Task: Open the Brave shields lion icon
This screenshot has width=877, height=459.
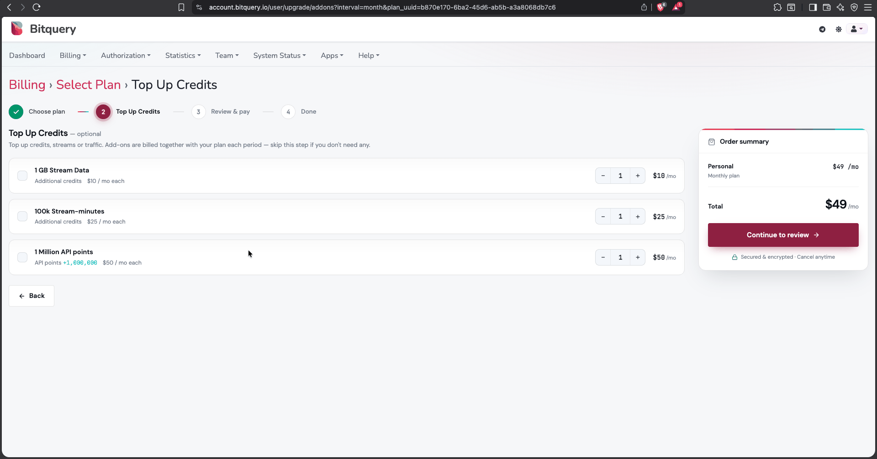Action: (x=661, y=7)
